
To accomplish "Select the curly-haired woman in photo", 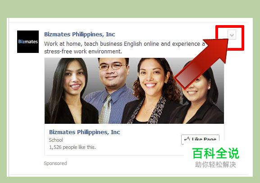I will click(x=152, y=91).
